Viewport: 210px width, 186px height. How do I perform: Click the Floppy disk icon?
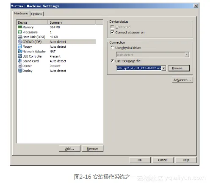20,46
